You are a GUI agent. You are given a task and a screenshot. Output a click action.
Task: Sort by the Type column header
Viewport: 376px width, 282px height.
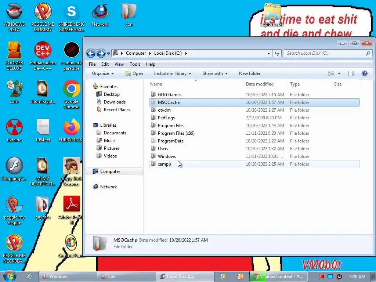(x=310, y=84)
